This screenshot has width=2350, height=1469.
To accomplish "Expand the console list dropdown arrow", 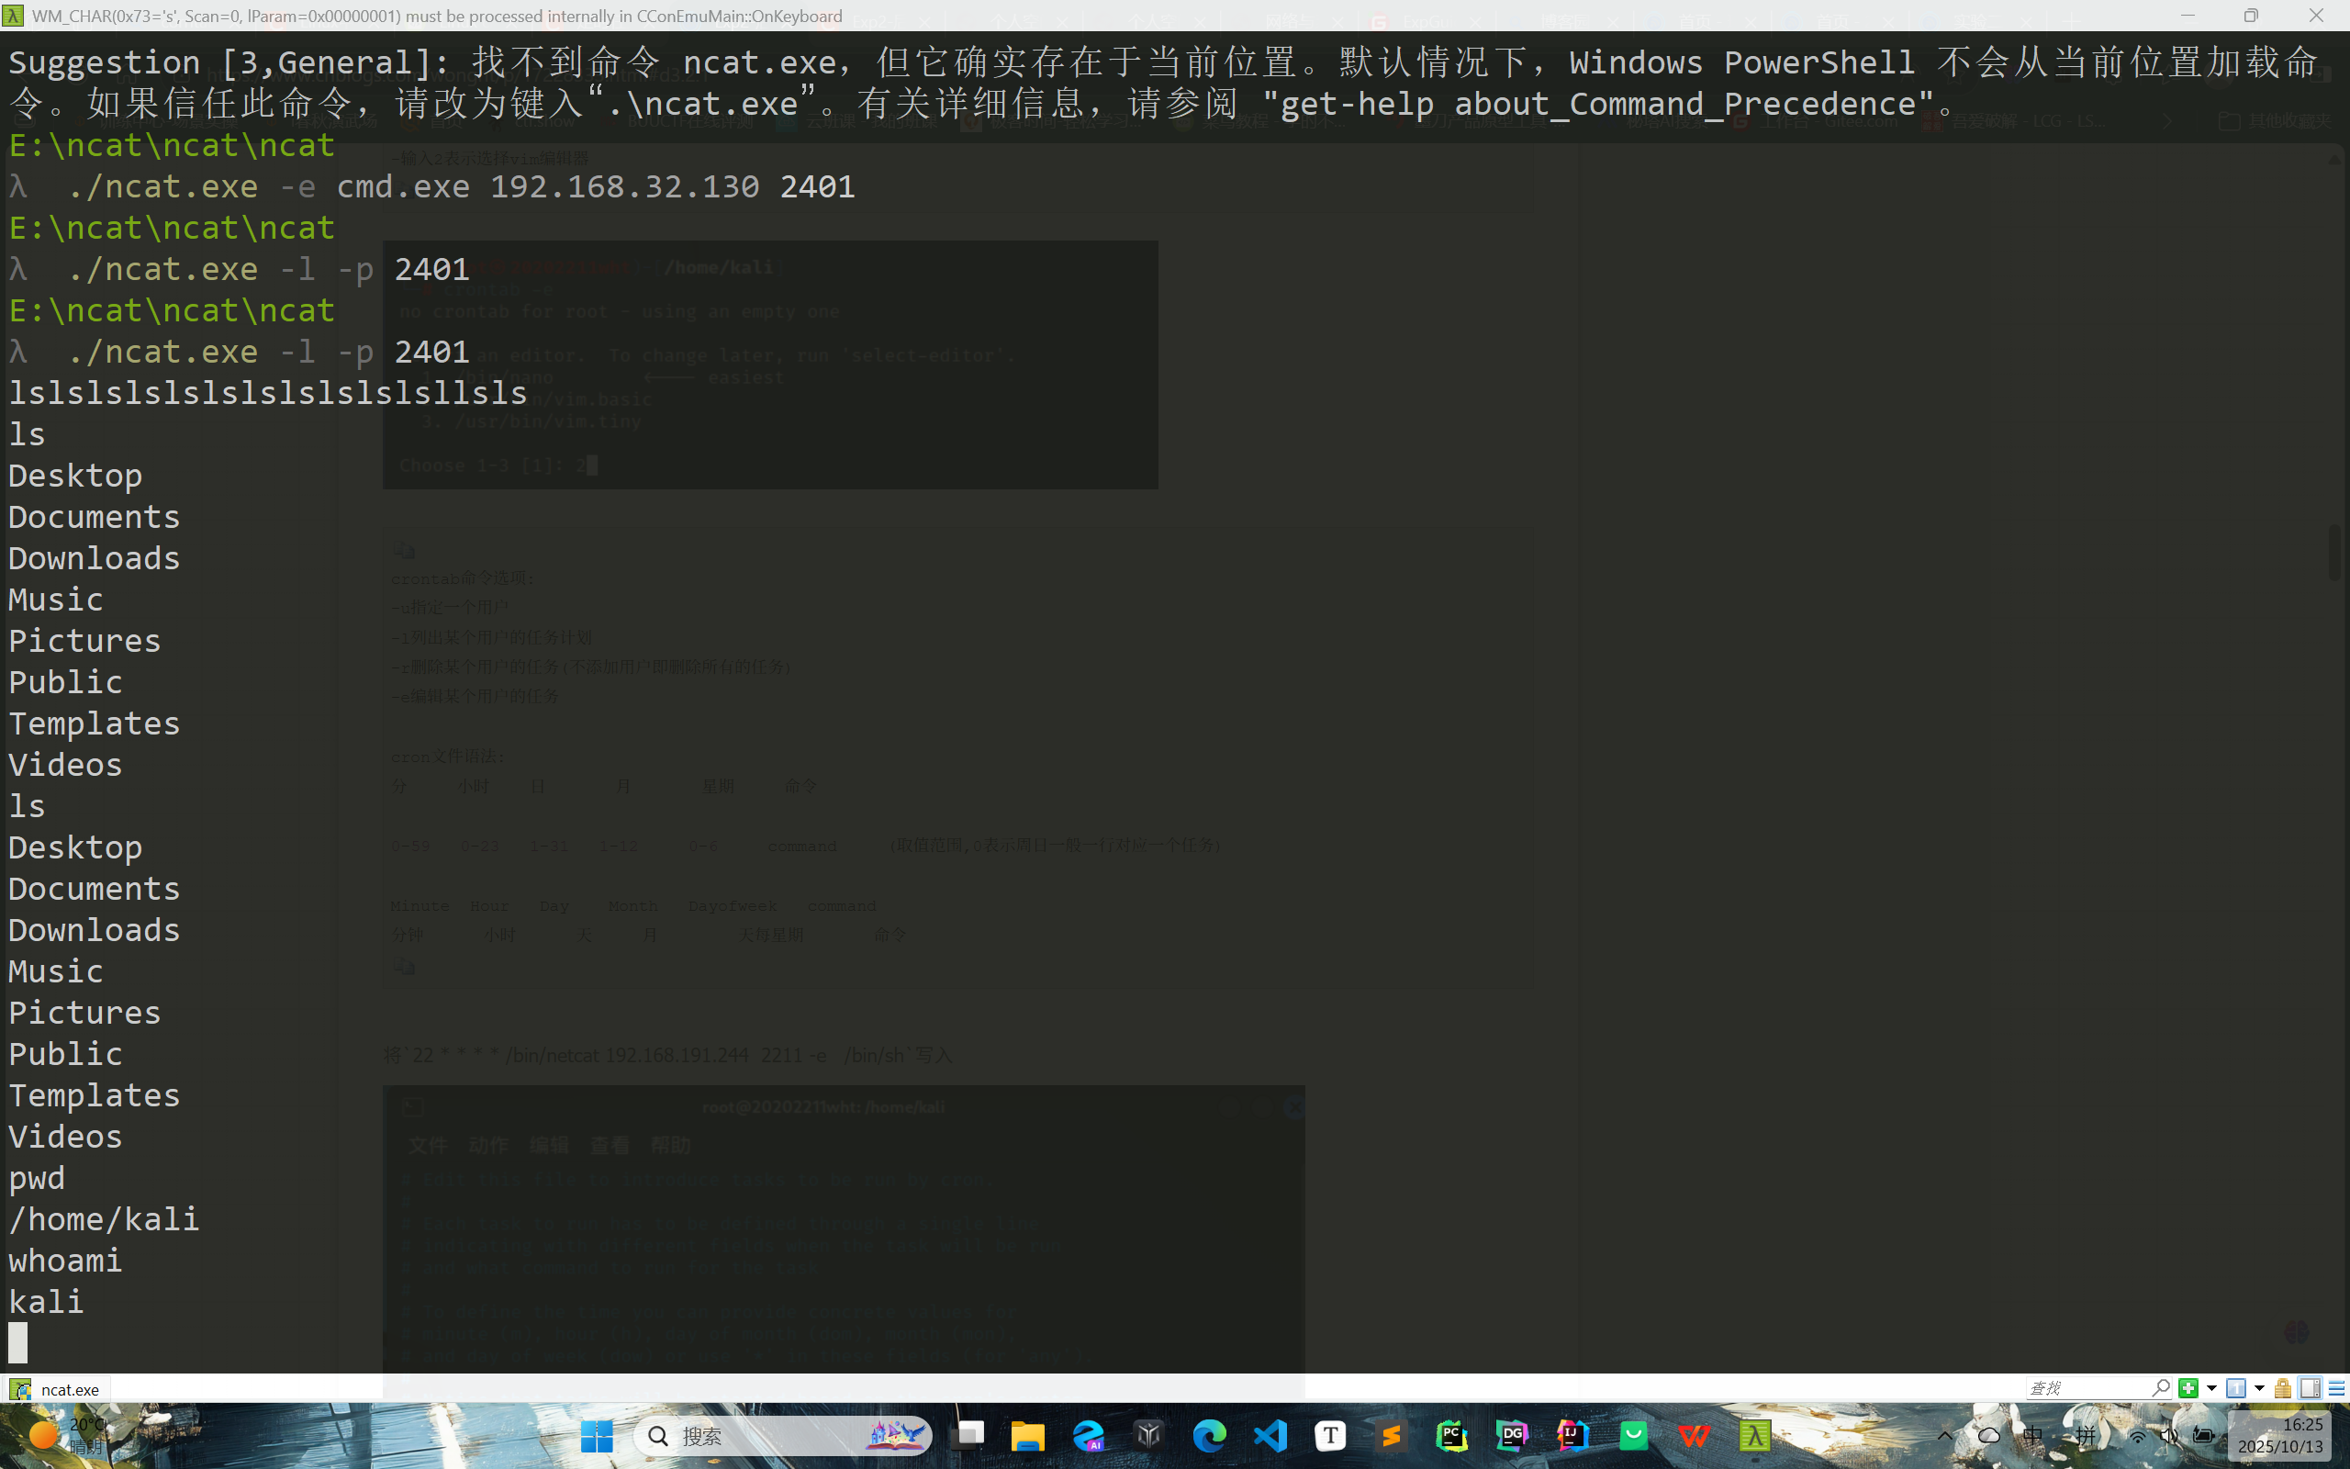I will (2259, 1388).
